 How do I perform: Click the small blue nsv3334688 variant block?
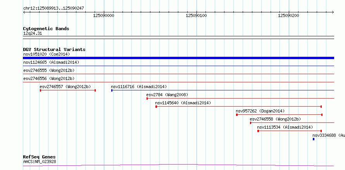(314, 139)
